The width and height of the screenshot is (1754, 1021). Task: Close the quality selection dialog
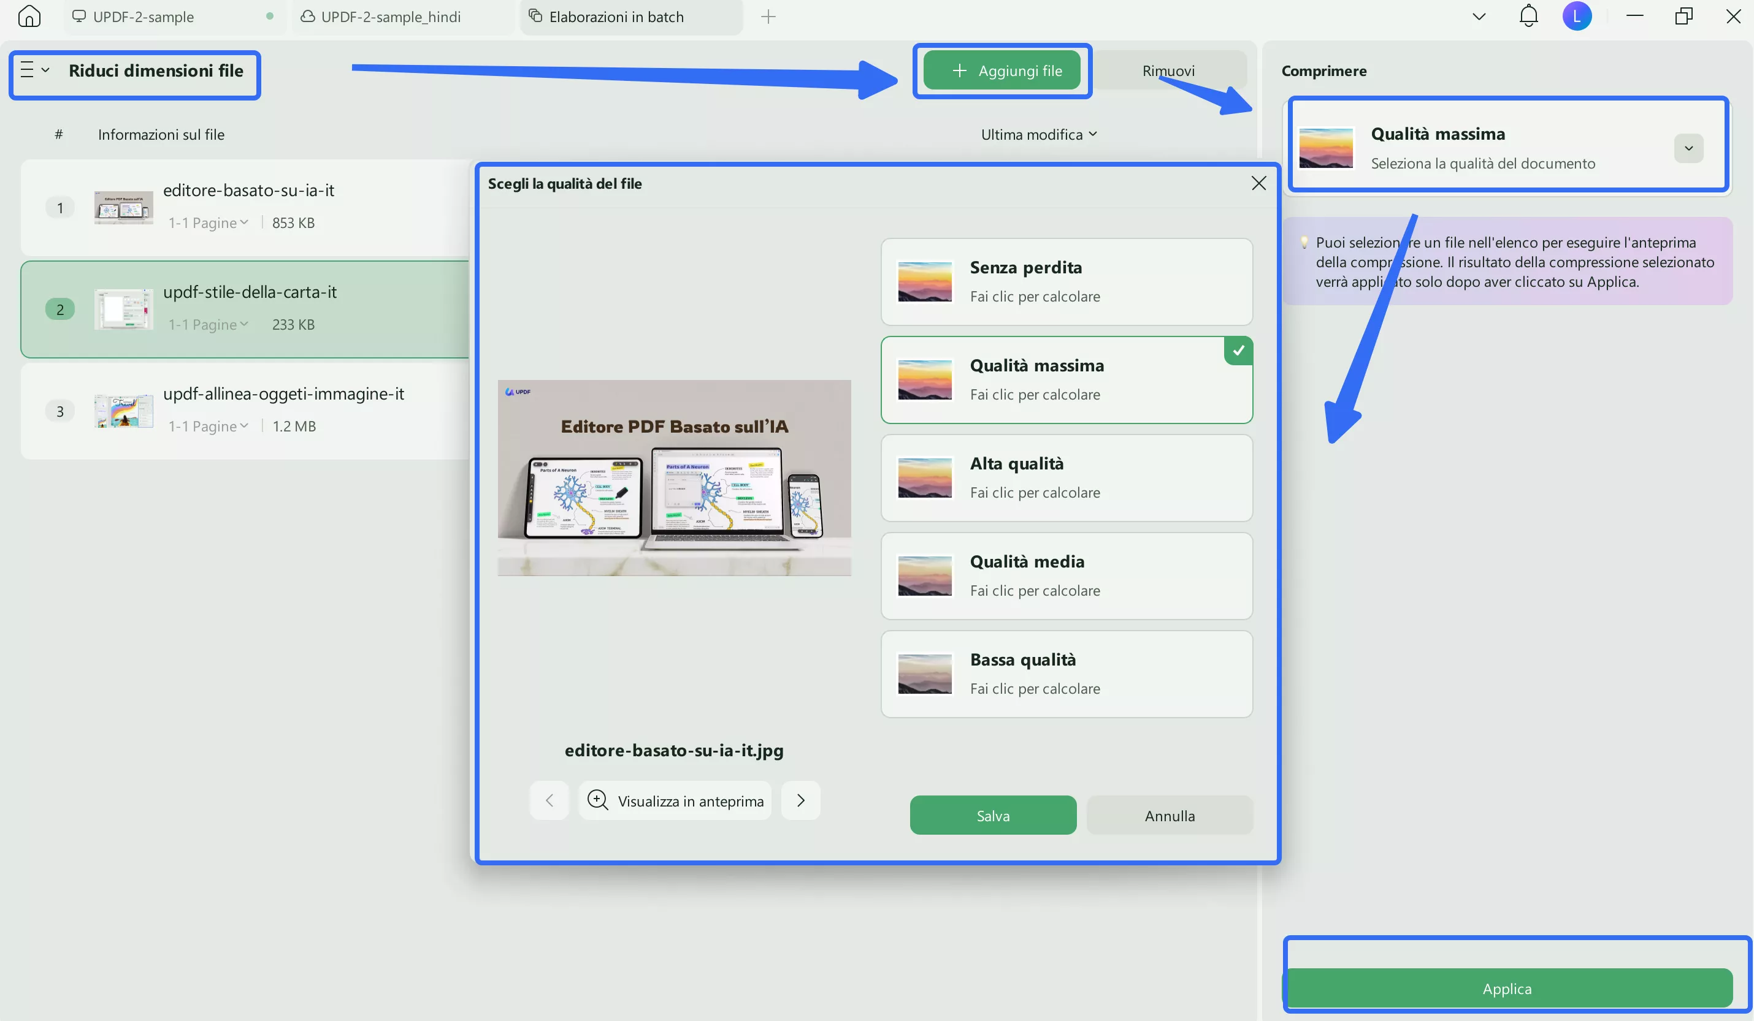point(1258,183)
